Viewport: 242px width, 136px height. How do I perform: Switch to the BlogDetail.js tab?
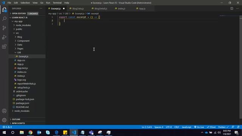click(x=100, y=9)
